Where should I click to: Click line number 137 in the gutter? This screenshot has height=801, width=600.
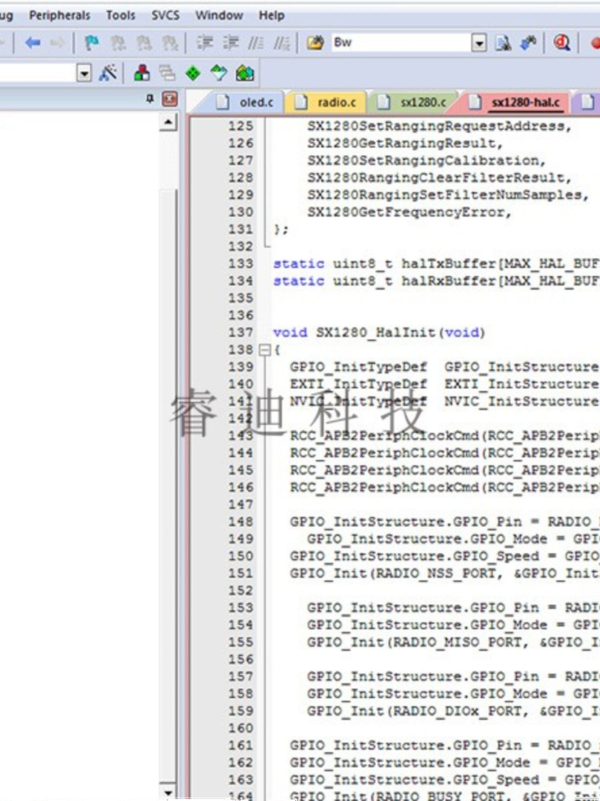click(241, 332)
